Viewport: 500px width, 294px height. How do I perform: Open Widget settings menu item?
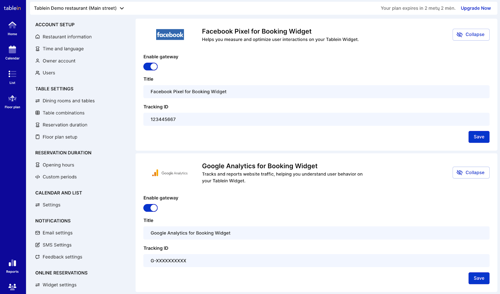pyautogui.click(x=59, y=285)
